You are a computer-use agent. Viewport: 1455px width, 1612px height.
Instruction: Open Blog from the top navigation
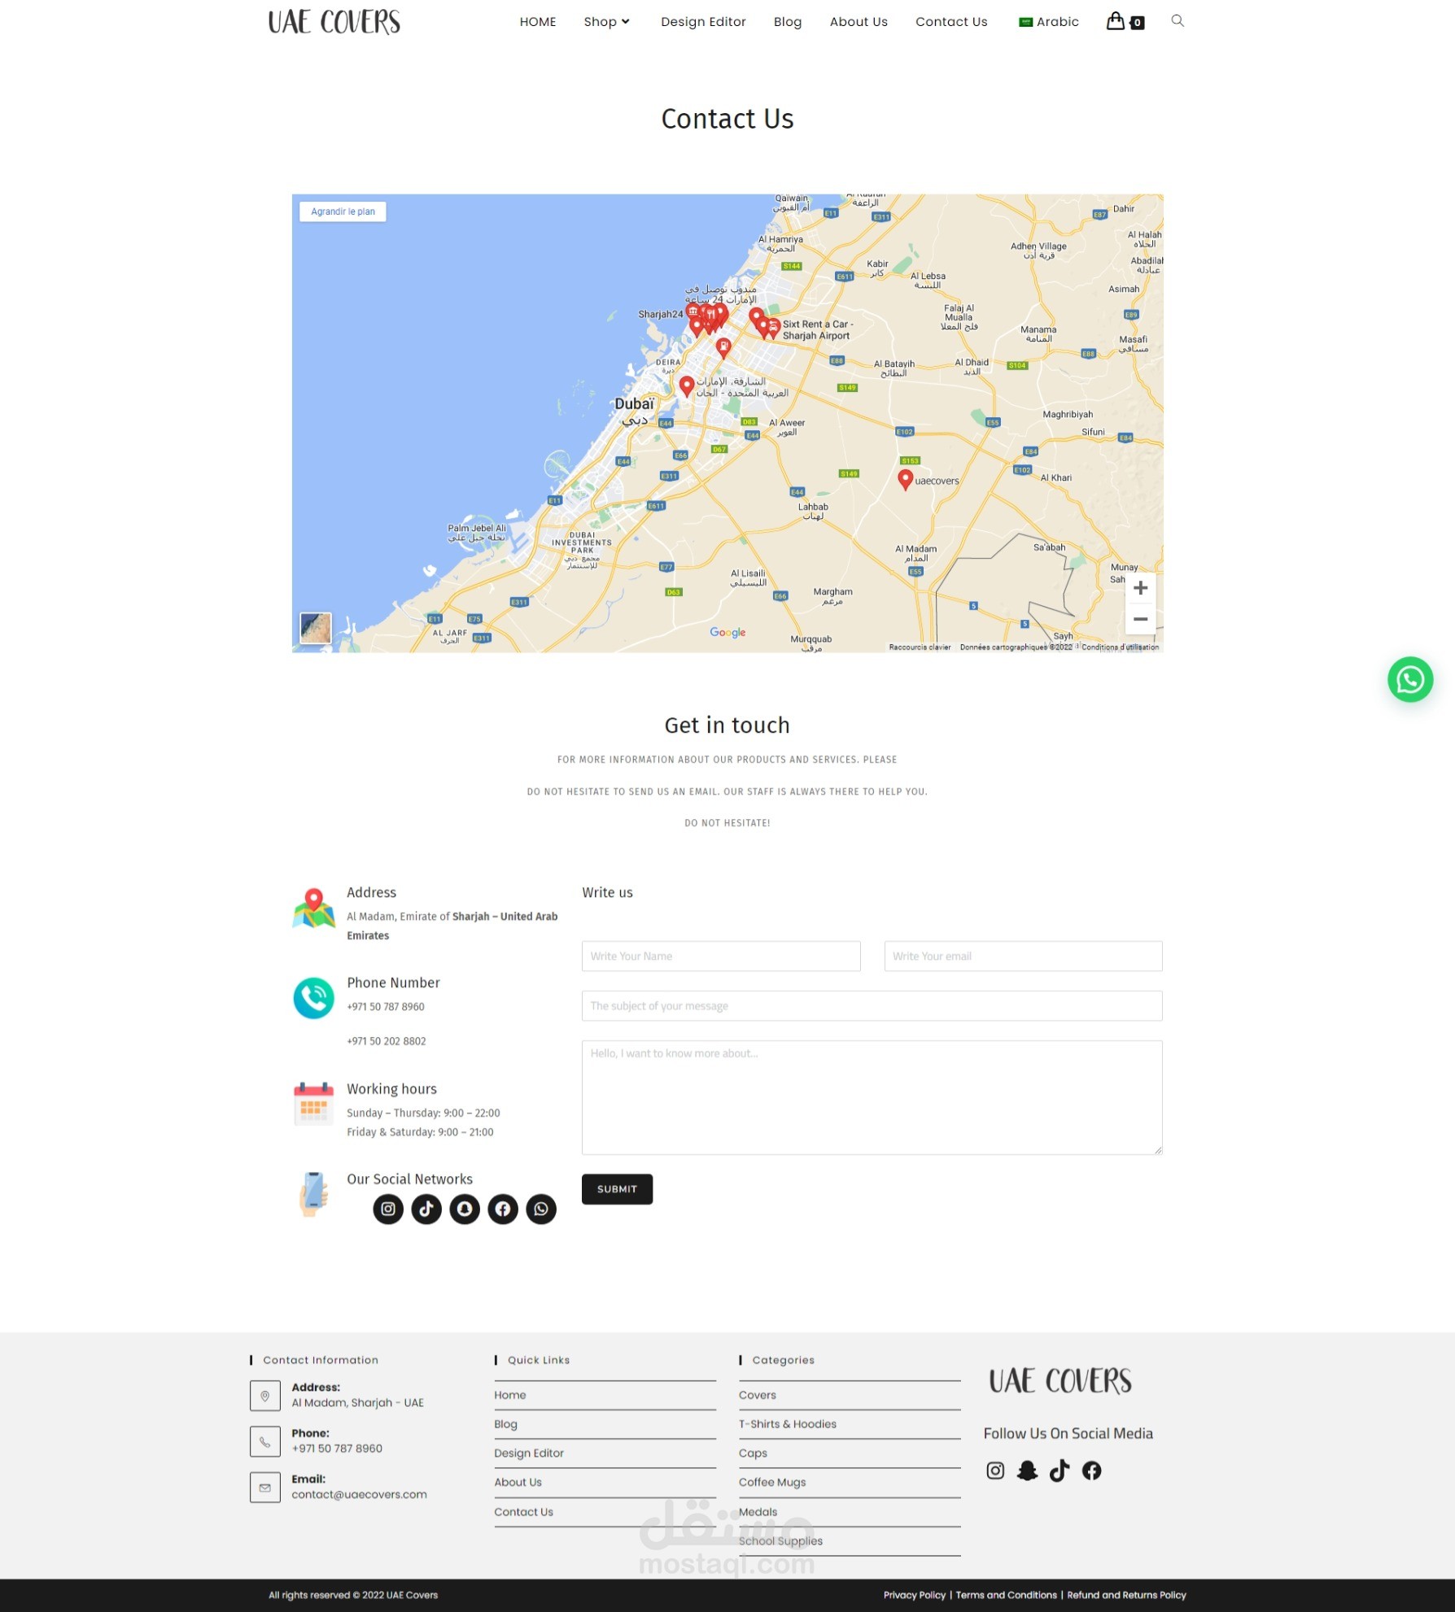click(x=787, y=22)
